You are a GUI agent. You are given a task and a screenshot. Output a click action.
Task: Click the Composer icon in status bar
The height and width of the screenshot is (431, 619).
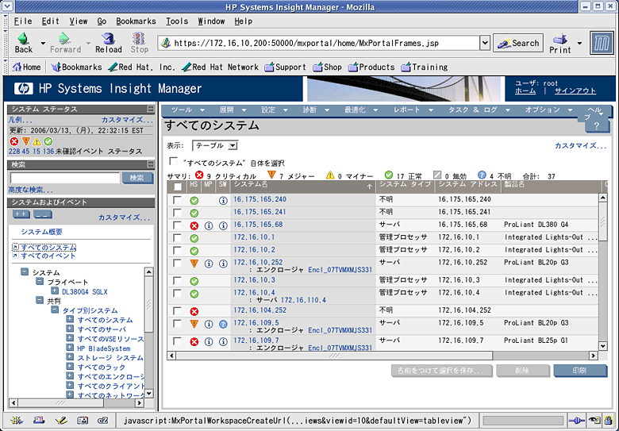pyautogui.click(x=61, y=421)
